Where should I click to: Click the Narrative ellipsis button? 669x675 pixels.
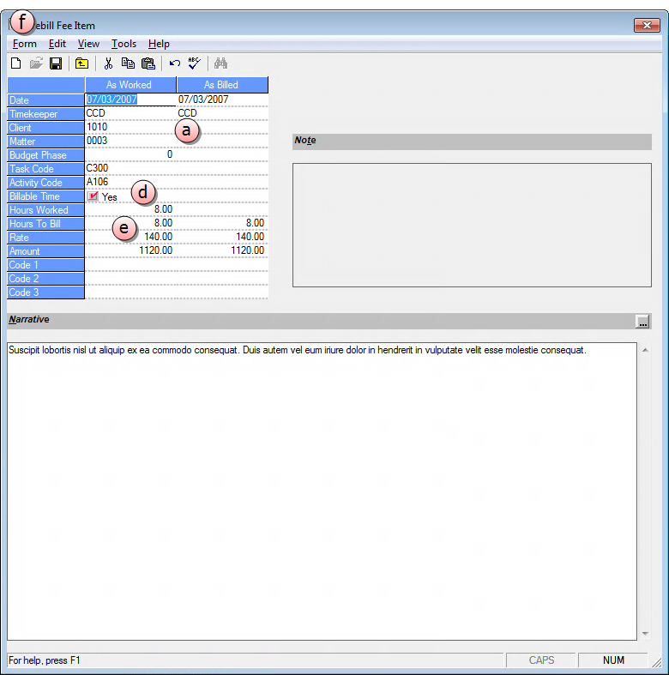(x=643, y=322)
